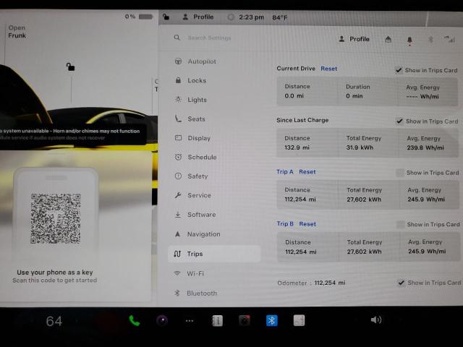
Task: Tap the battery indicator at 0%
Action: 139,17
